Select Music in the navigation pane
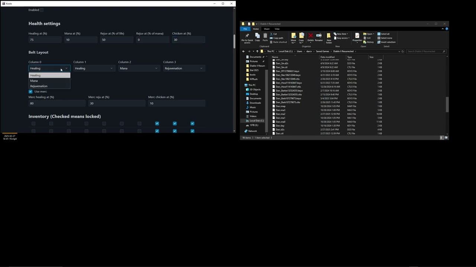This screenshot has width=476, height=267. tap(253, 107)
